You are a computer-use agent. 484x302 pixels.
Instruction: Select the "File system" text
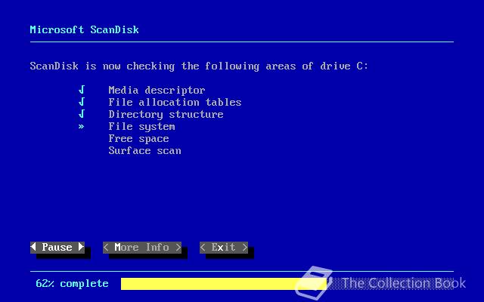click(x=141, y=126)
